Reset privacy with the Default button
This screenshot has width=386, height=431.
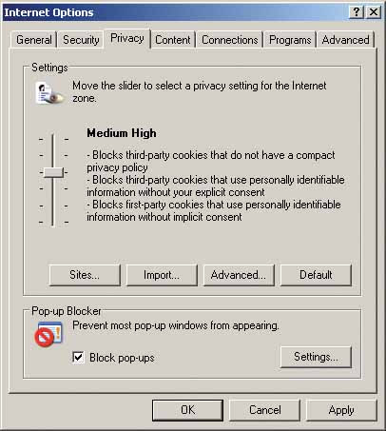[x=316, y=275]
